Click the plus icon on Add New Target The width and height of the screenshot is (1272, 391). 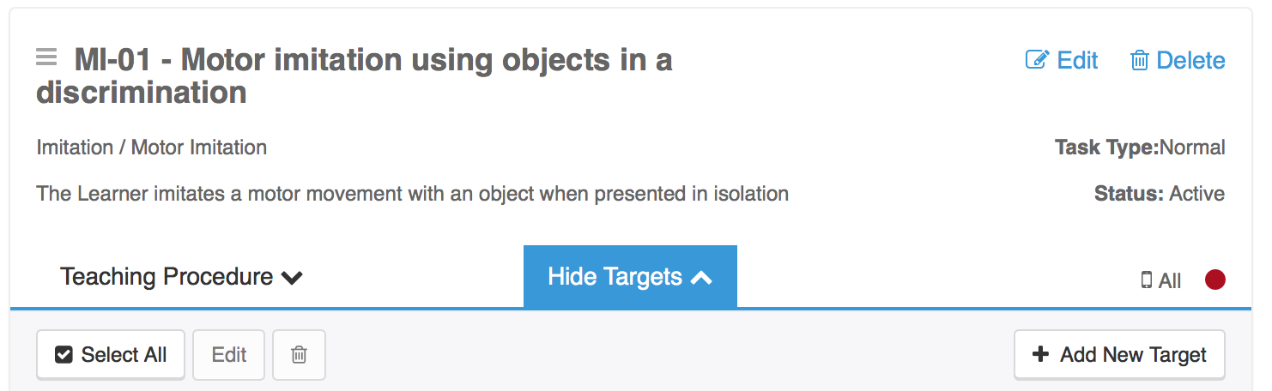1040,354
